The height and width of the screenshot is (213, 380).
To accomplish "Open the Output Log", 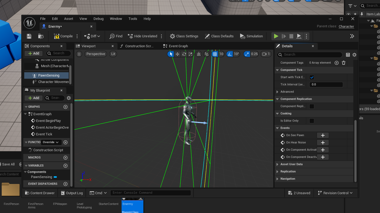I will [72, 193].
